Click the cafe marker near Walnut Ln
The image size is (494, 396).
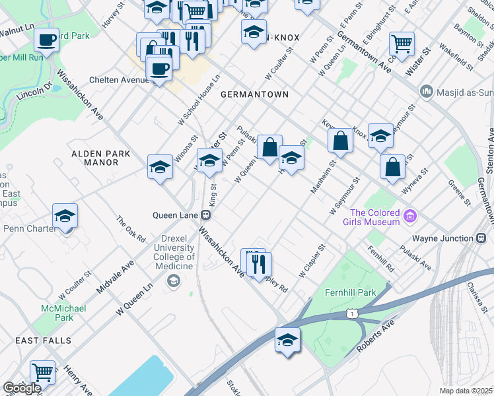[x=46, y=42]
